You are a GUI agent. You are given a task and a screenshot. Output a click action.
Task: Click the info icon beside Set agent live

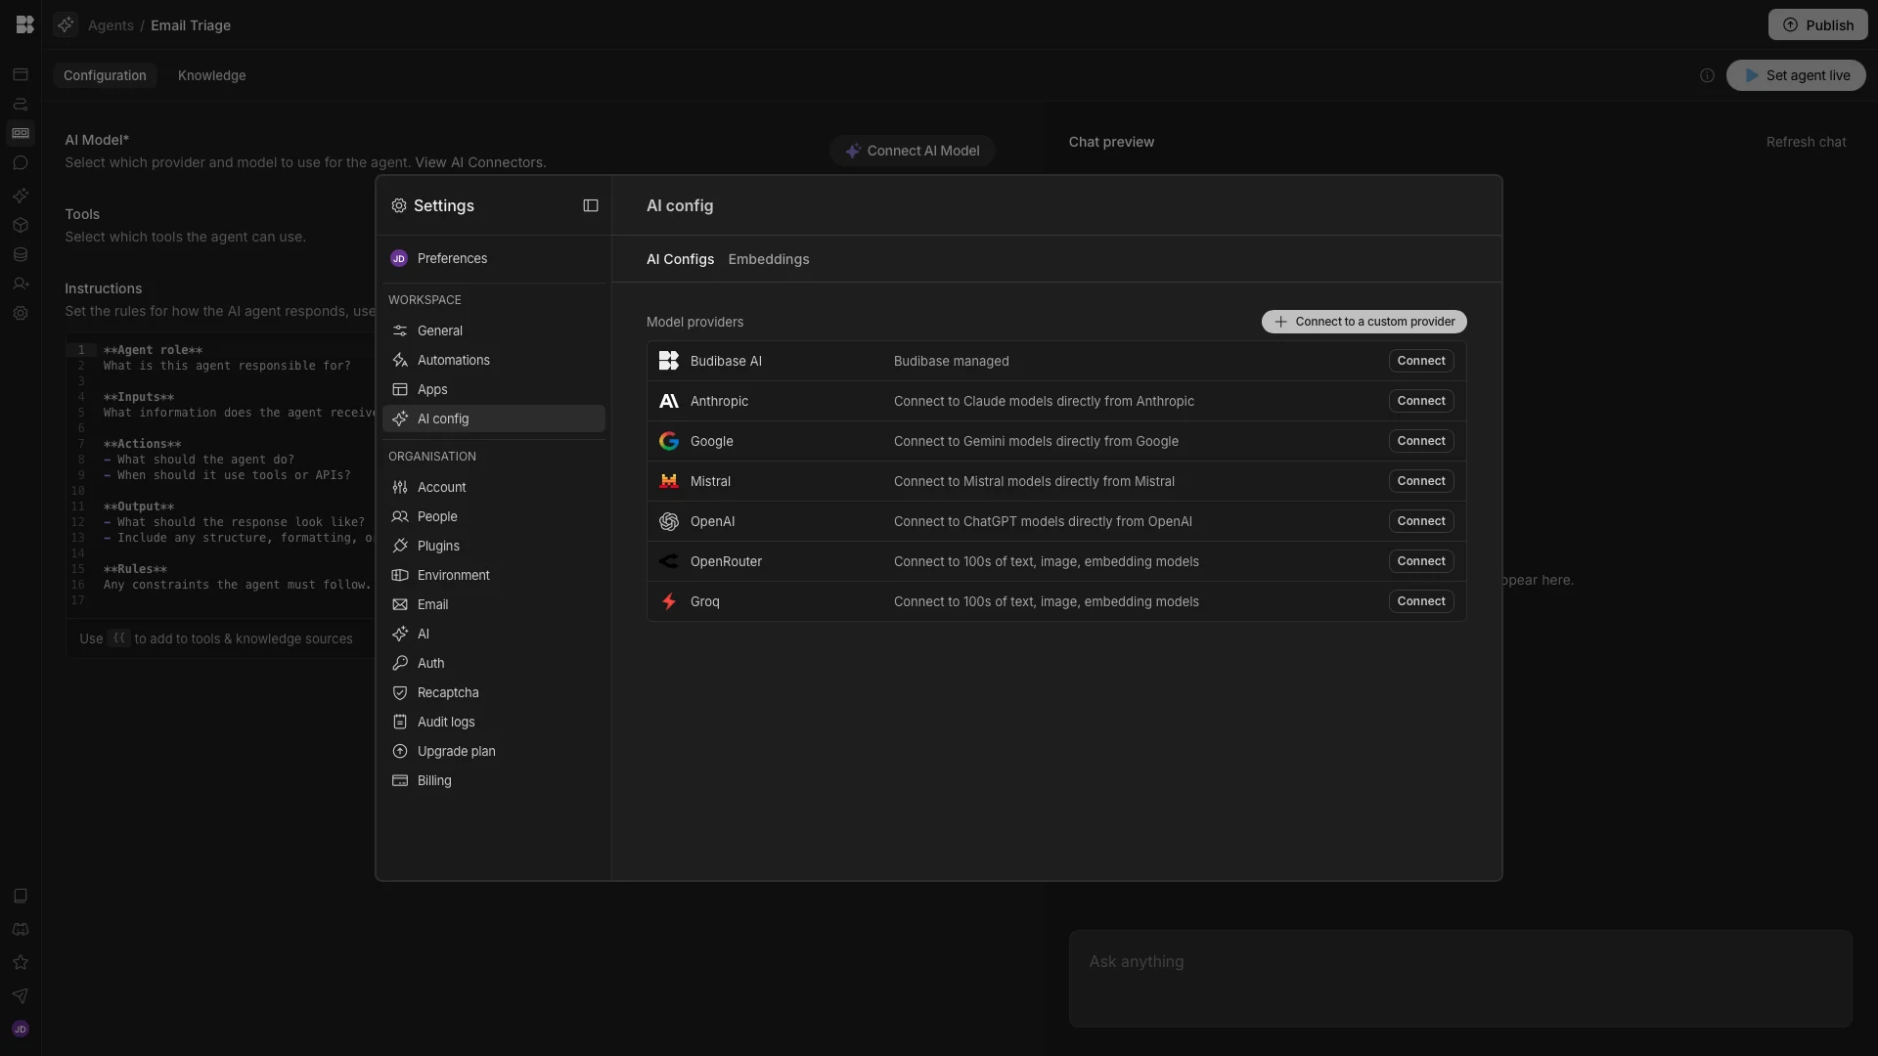pyautogui.click(x=1707, y=75)
